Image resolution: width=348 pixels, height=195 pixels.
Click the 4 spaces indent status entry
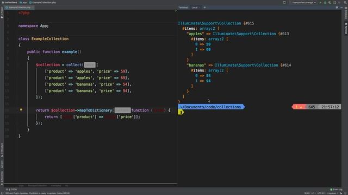pos(332,193)
